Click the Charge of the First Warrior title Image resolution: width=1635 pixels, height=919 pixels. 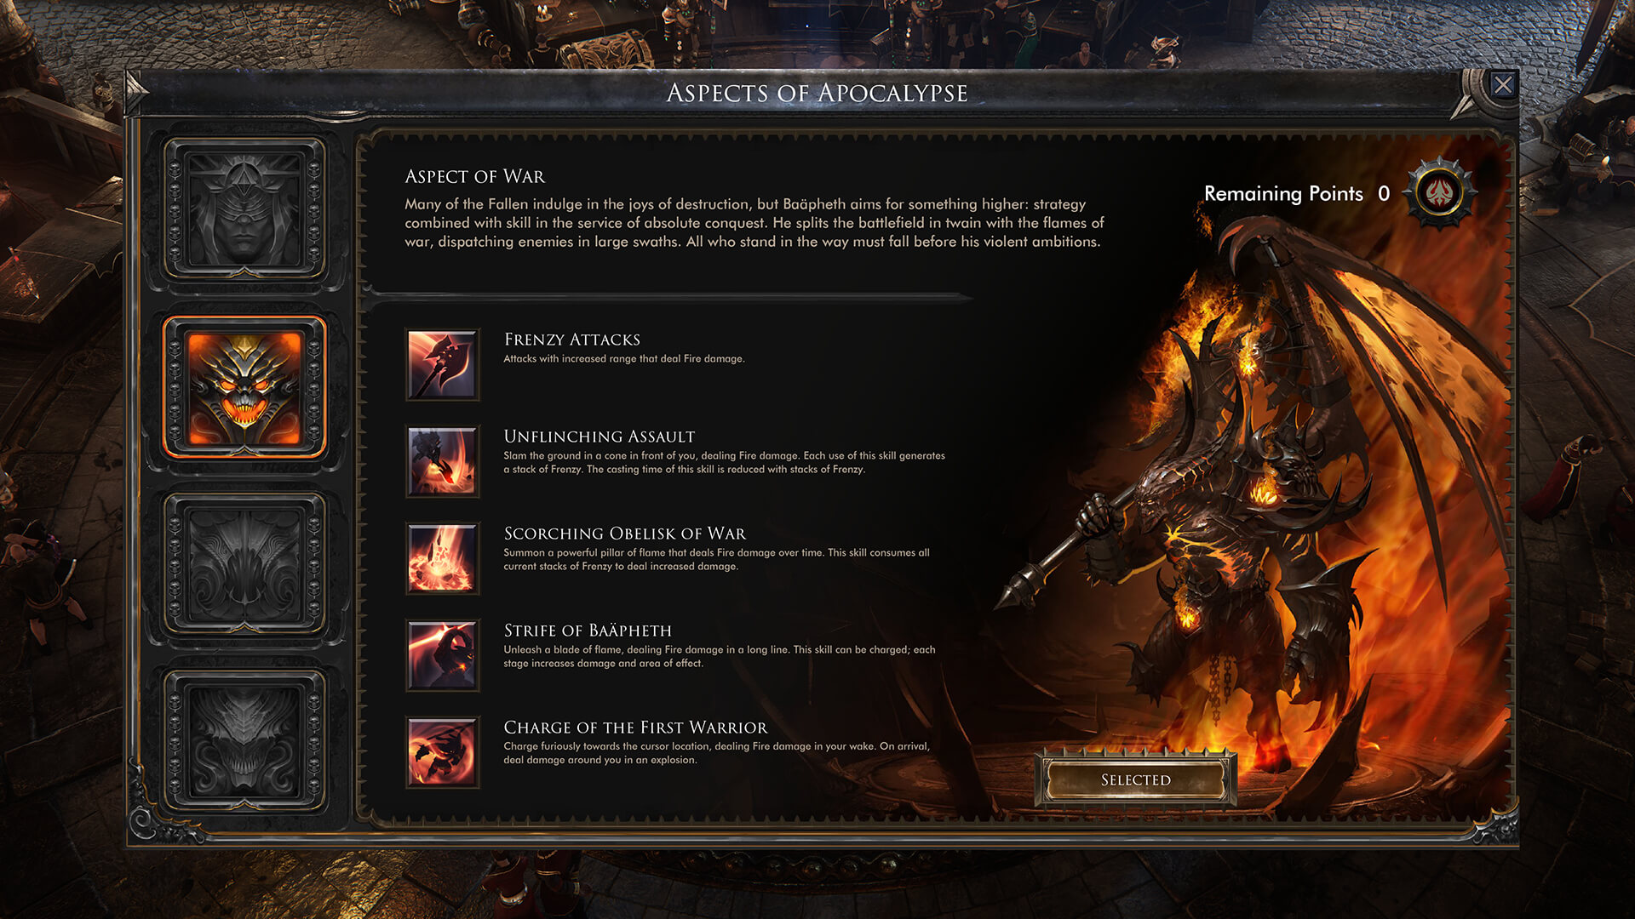point(635,728)
